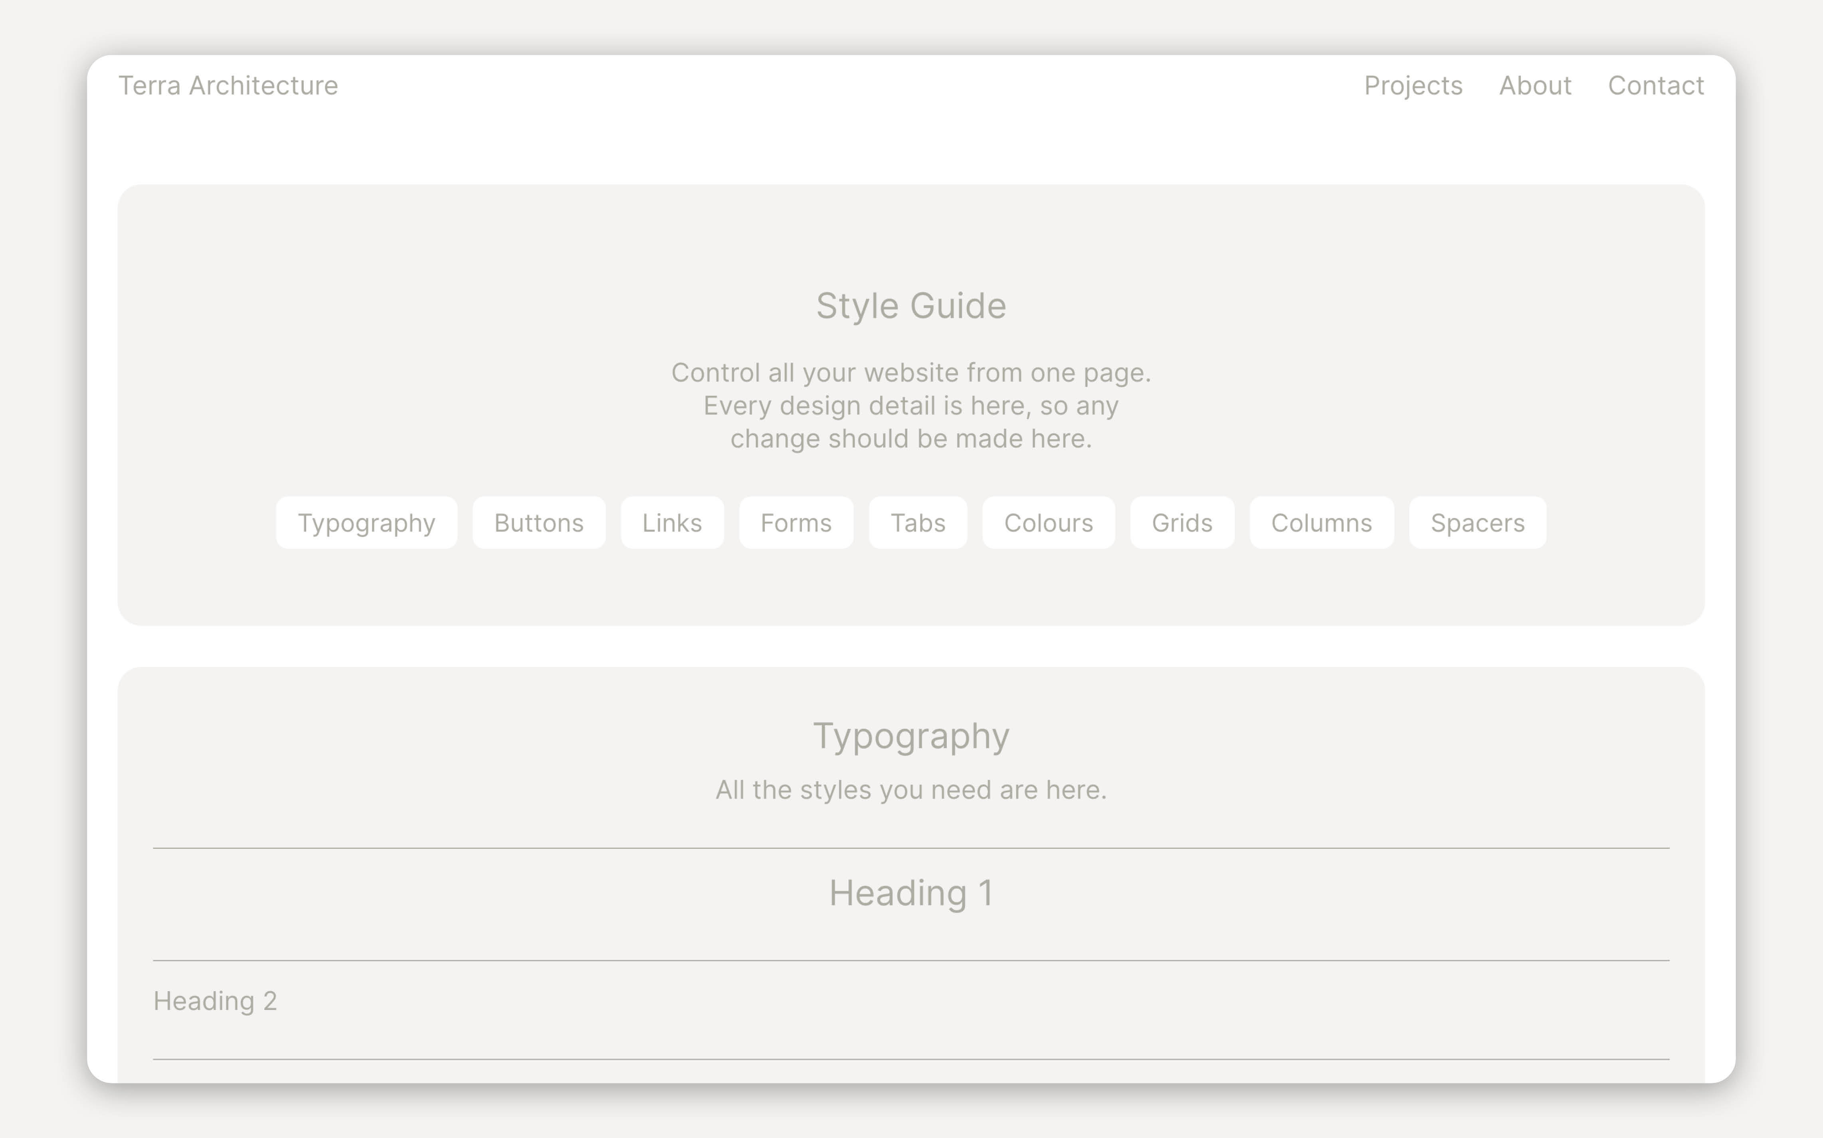This screenshot has height=1138, width=1823.
Task: Select the Tabs pill button
Action: [917, 523]
